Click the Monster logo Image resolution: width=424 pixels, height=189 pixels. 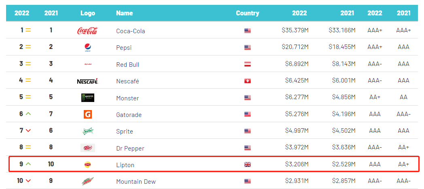pyautogui.click(x=87, y=98)
